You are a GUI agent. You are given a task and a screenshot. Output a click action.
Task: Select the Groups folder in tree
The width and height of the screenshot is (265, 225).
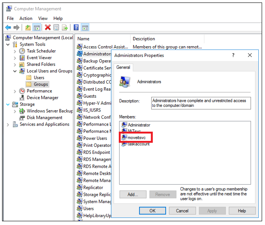pos(37,84)
